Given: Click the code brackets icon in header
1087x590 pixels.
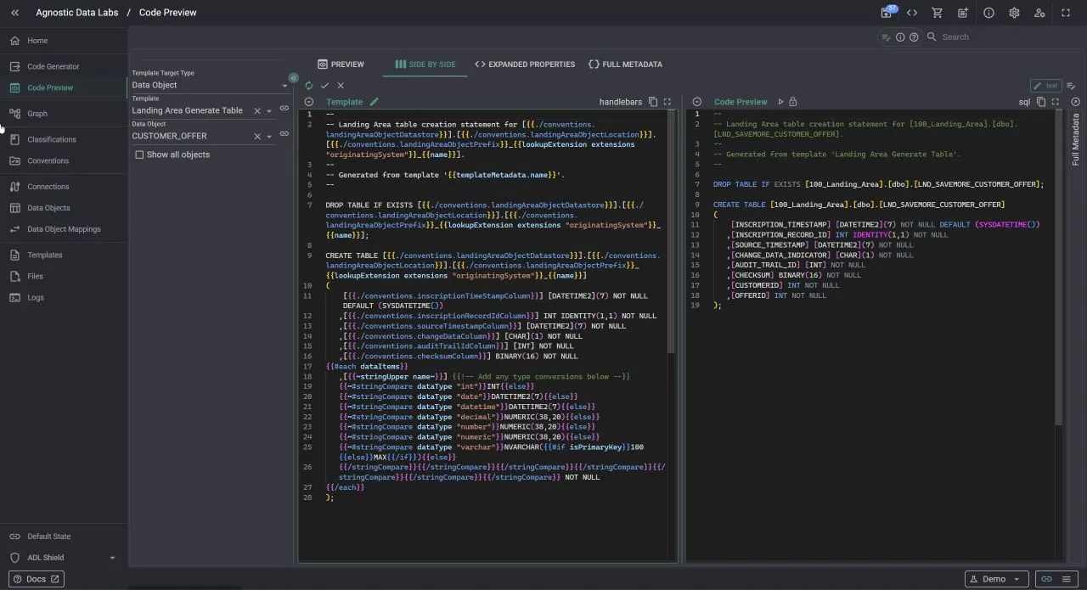Looking at the screenshot, I should 912,13.
